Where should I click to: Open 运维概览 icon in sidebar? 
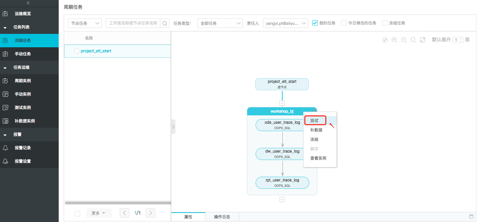point(5,14)
